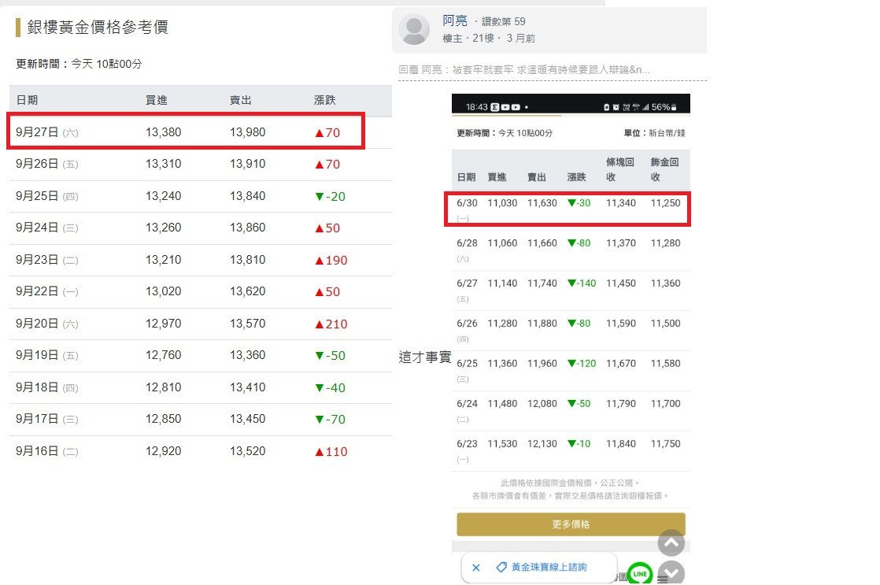Image resolution: width=880 pixels, height=585 pixels.
Task: Click the scroll-to-top up arrow button
Action: pos(671,542)
